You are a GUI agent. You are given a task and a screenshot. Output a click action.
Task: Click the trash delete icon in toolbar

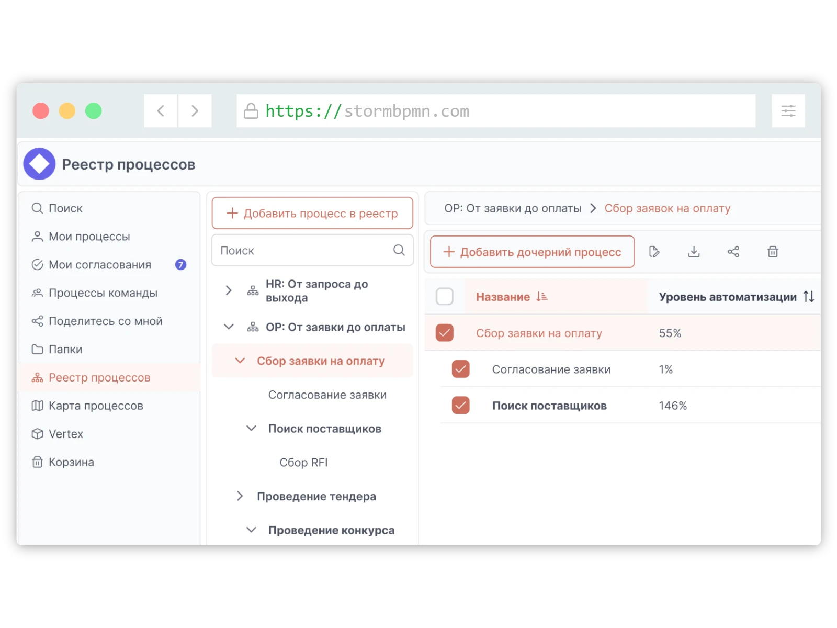[773, 252]
